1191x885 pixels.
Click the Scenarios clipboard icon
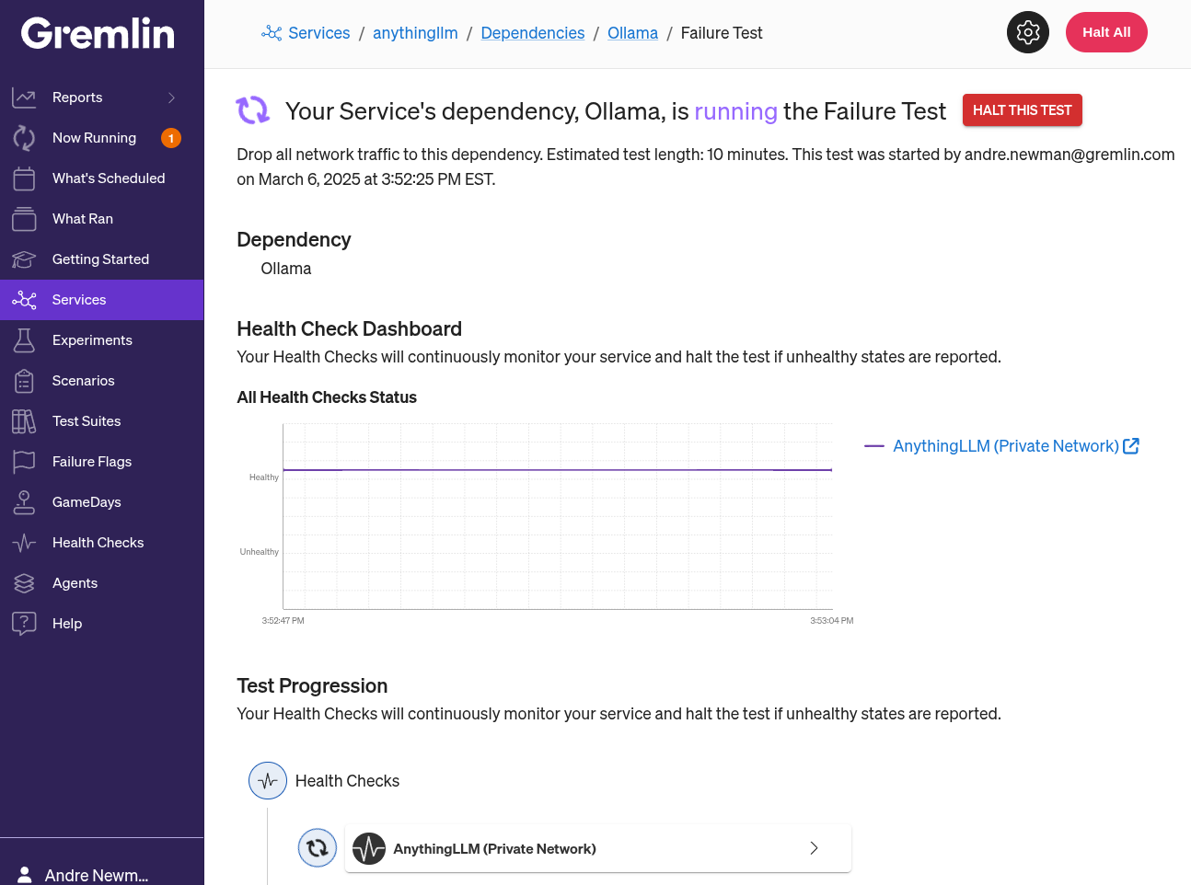click(x=24, y=381)
